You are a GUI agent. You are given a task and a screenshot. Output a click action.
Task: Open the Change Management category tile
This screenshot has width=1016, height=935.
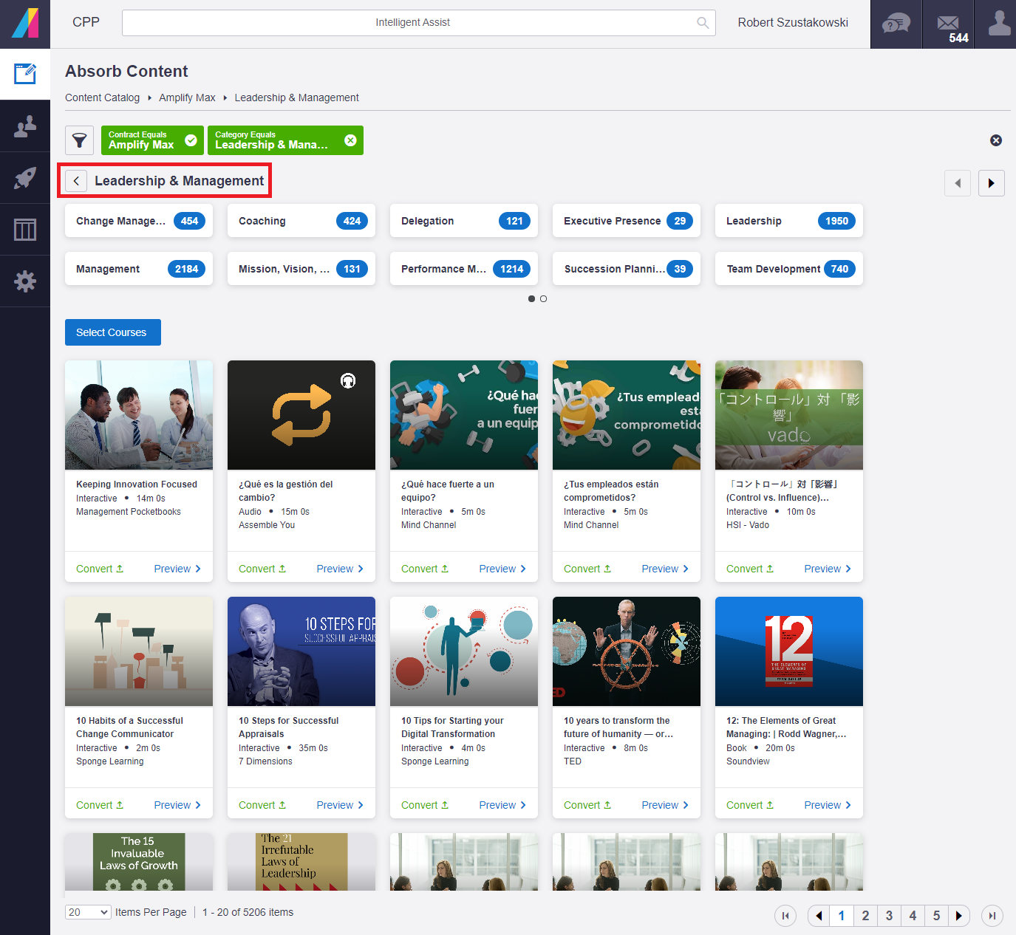(139, 221)
